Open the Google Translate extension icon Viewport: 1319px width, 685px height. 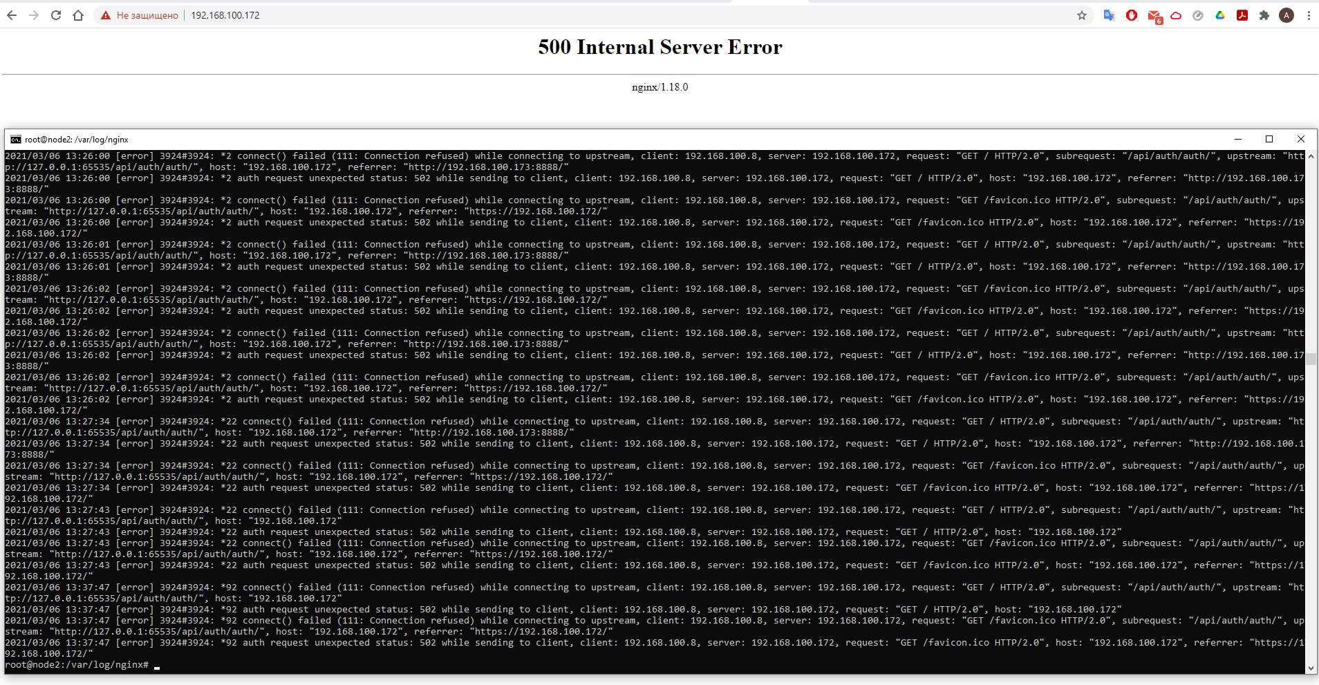pyautogui.click(x=1110, y=15)
